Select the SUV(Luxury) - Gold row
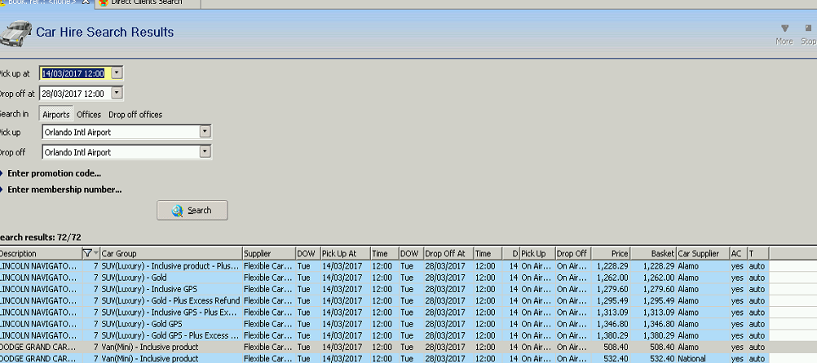Image resolution: width=817 pixels, height=363 pixels. [385, 278]
